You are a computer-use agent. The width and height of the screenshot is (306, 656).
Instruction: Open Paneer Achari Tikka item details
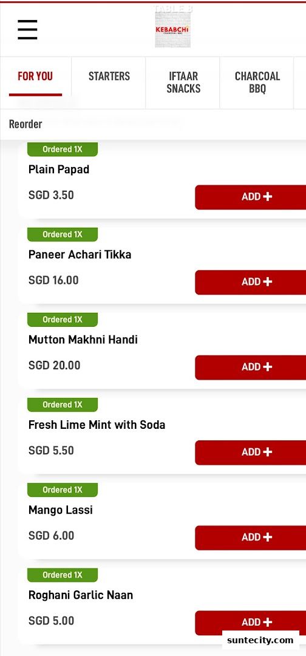coord(80,255)
